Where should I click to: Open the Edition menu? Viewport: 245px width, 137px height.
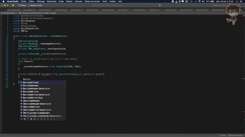pos(31,2)
